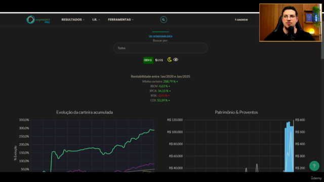This screenshot has height=182, width=324.
Task: Switch currency to US$
Action: (x=159, y=60)
